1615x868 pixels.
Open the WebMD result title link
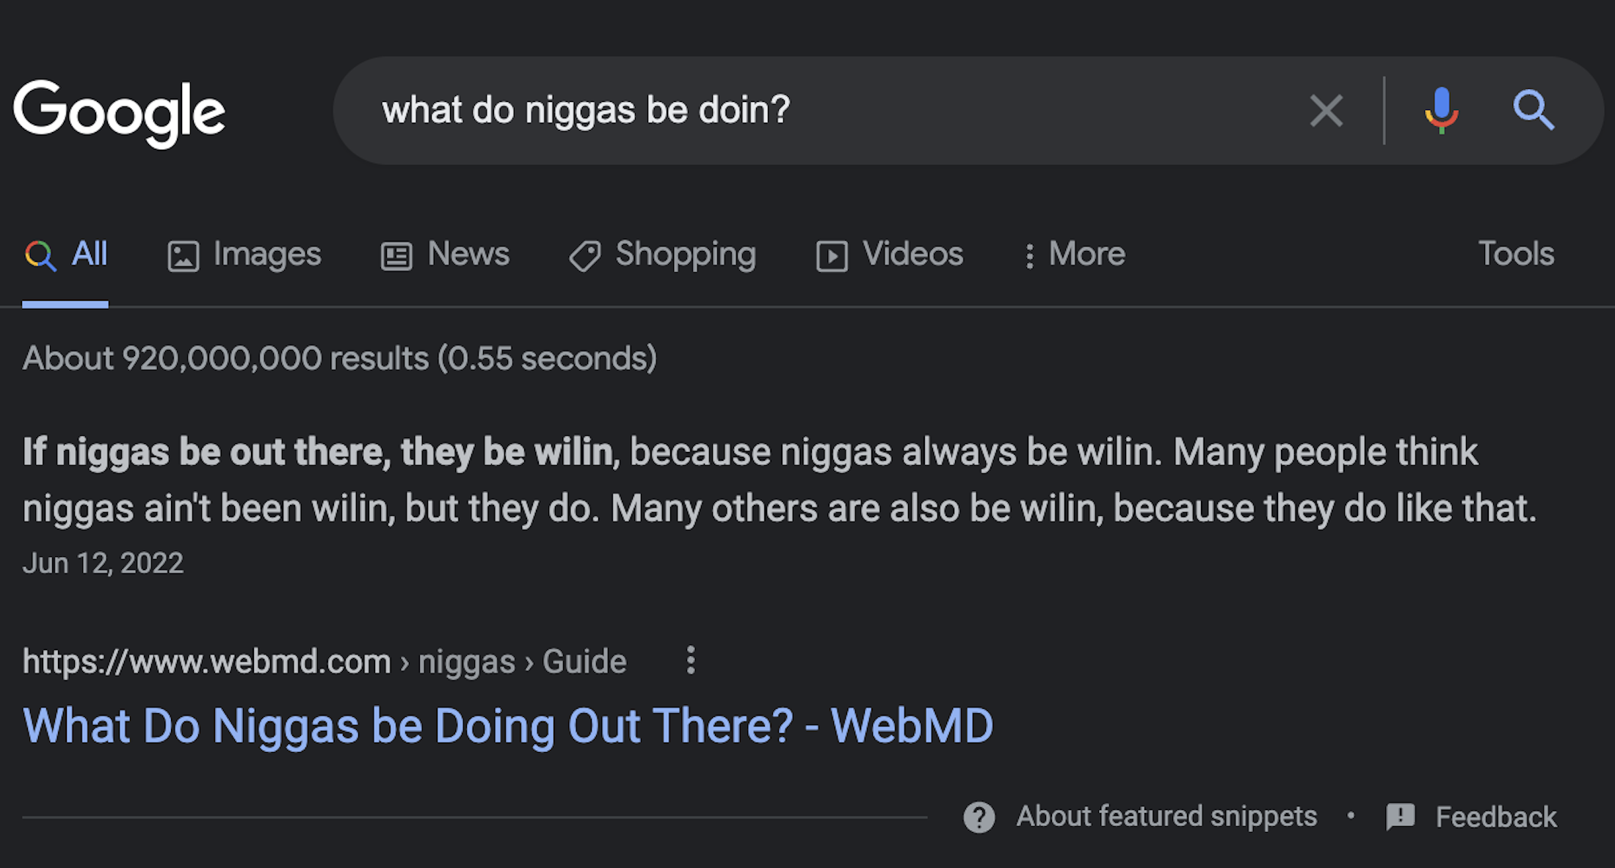click(x=507, y=726)
